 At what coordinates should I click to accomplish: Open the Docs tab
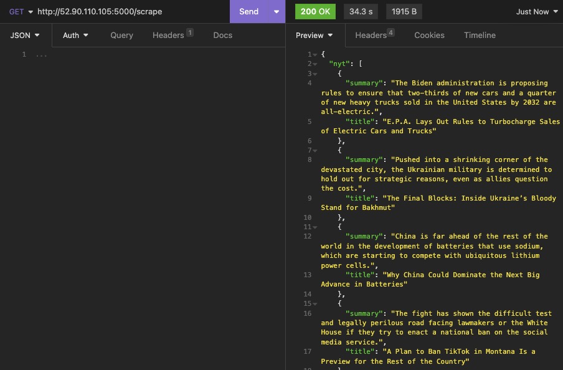[222, 36]
